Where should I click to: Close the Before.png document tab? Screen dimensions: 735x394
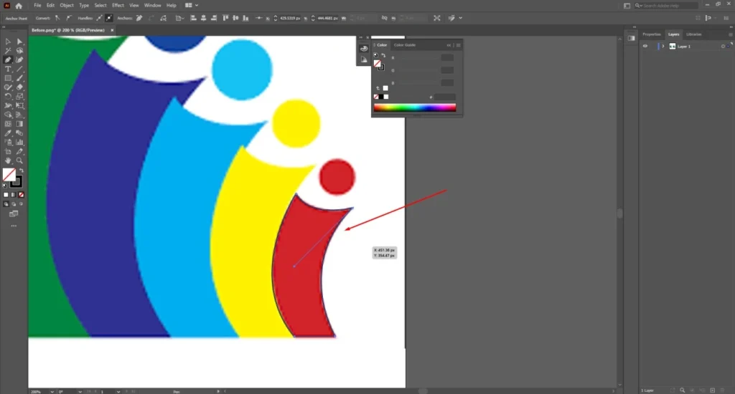point(112,30)
